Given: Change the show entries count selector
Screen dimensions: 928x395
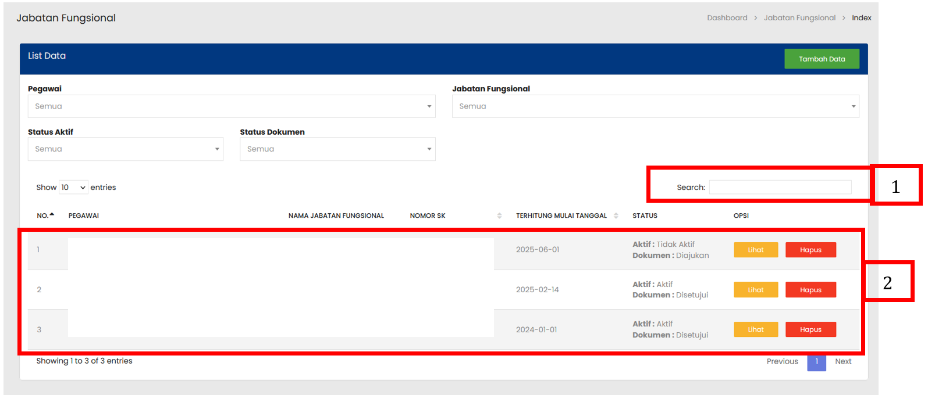Looking at the screenshot, I should coord(73,187).
